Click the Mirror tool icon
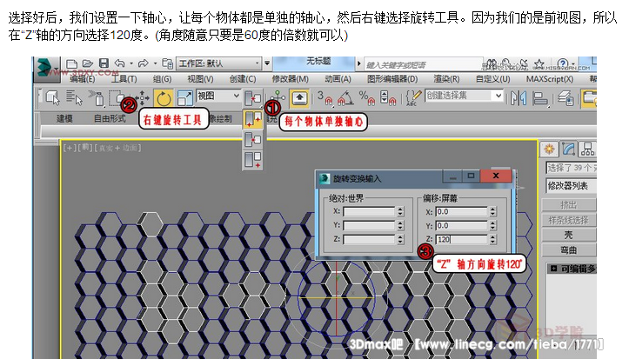Viewport: 629px width, 359px height. 519,98
